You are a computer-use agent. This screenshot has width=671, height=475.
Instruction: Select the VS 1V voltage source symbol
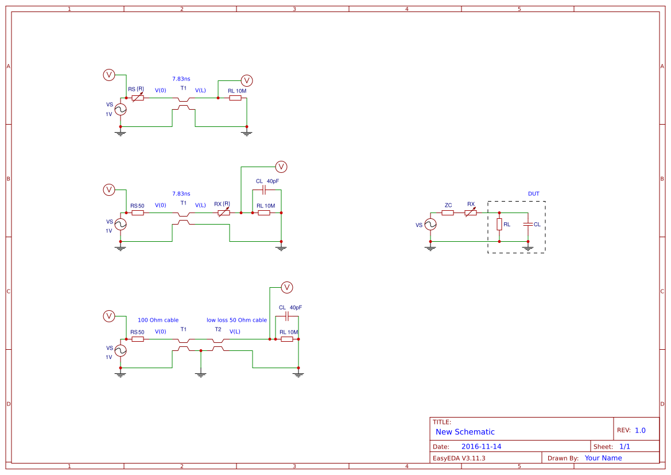120,109
